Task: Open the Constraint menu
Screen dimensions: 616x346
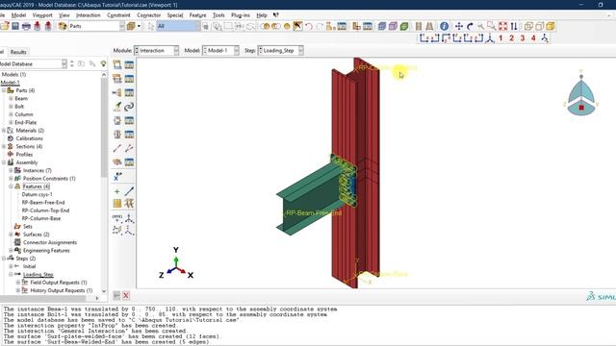Action: 118,15
